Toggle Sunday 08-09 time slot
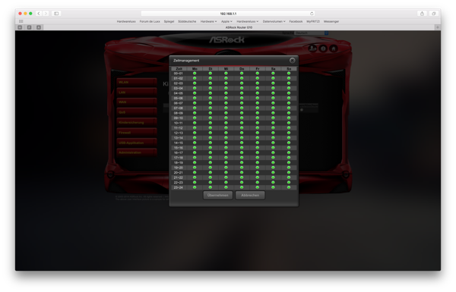The width and height of the screenshot is (456, 292). click(x=289, y=113)
